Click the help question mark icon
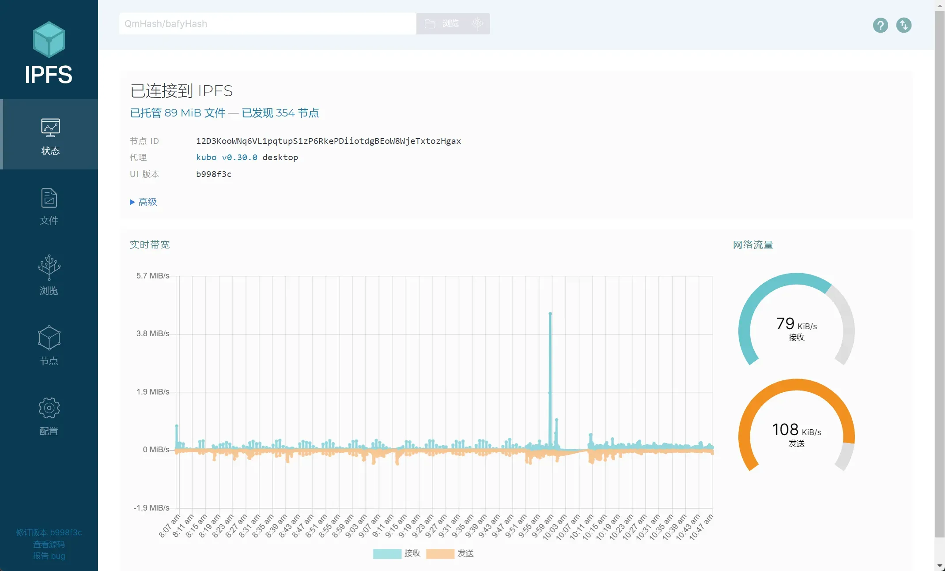Viewport: 945px width, 571px height. 880,25
